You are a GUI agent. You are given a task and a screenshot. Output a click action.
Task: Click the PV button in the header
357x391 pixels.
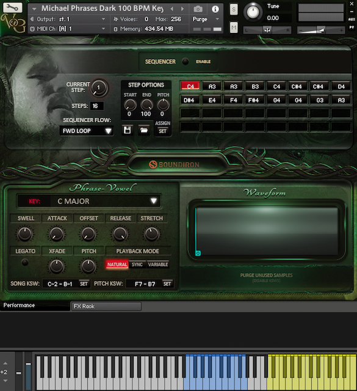352,27
